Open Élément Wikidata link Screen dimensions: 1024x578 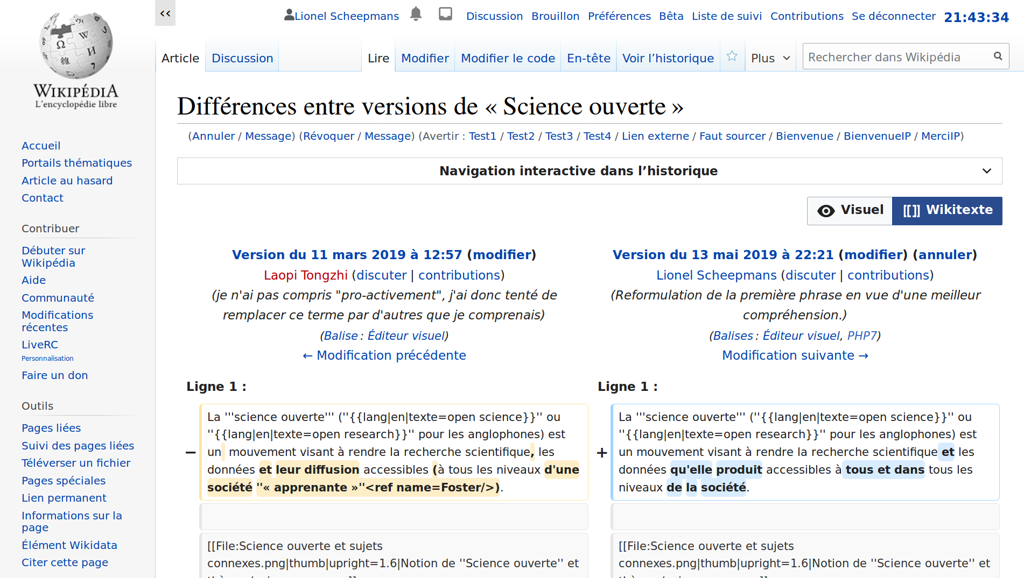[x=69, y=545]
